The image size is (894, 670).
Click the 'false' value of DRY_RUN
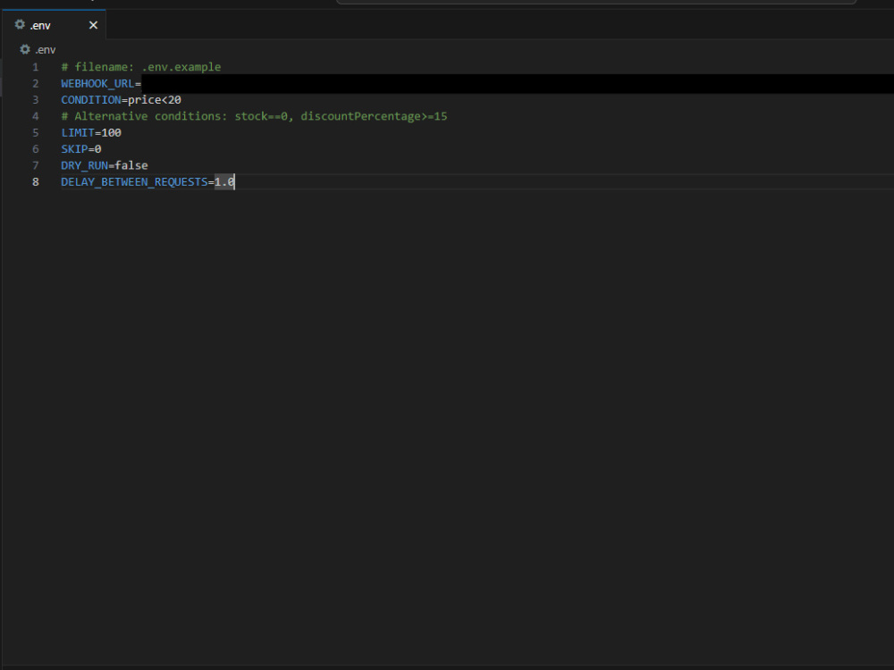tap(131, 165)
